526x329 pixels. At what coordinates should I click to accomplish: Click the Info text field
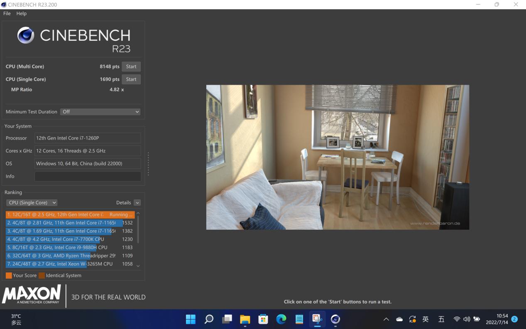click(88, 176)
